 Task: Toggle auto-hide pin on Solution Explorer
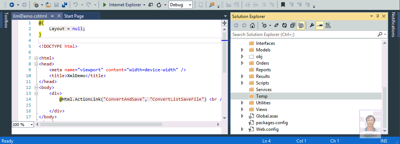(378, 16)
